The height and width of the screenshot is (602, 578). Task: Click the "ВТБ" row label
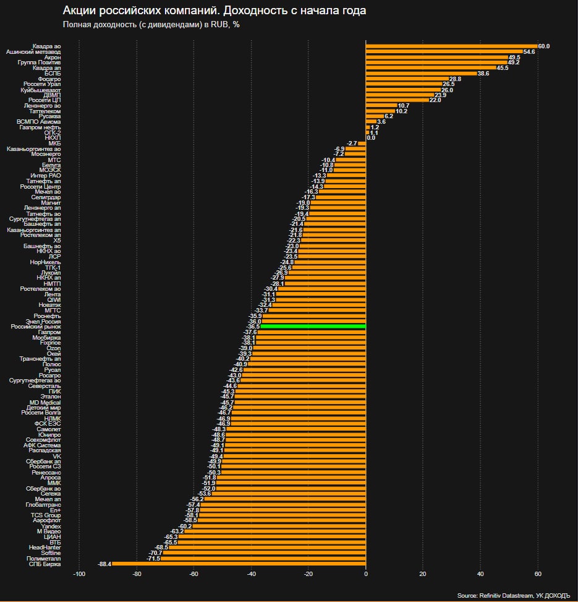coord(55,543)
